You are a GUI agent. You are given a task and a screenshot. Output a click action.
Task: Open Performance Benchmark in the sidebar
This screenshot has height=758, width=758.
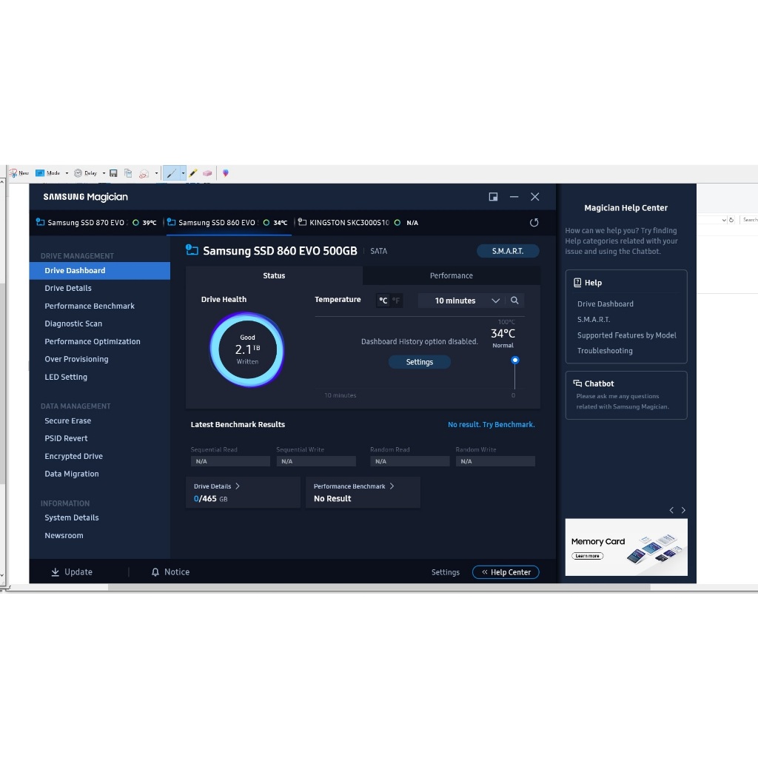[90, 306]
